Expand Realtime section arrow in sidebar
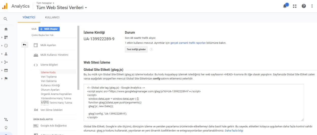Screen dimensions: 317x135 [2, 46]
